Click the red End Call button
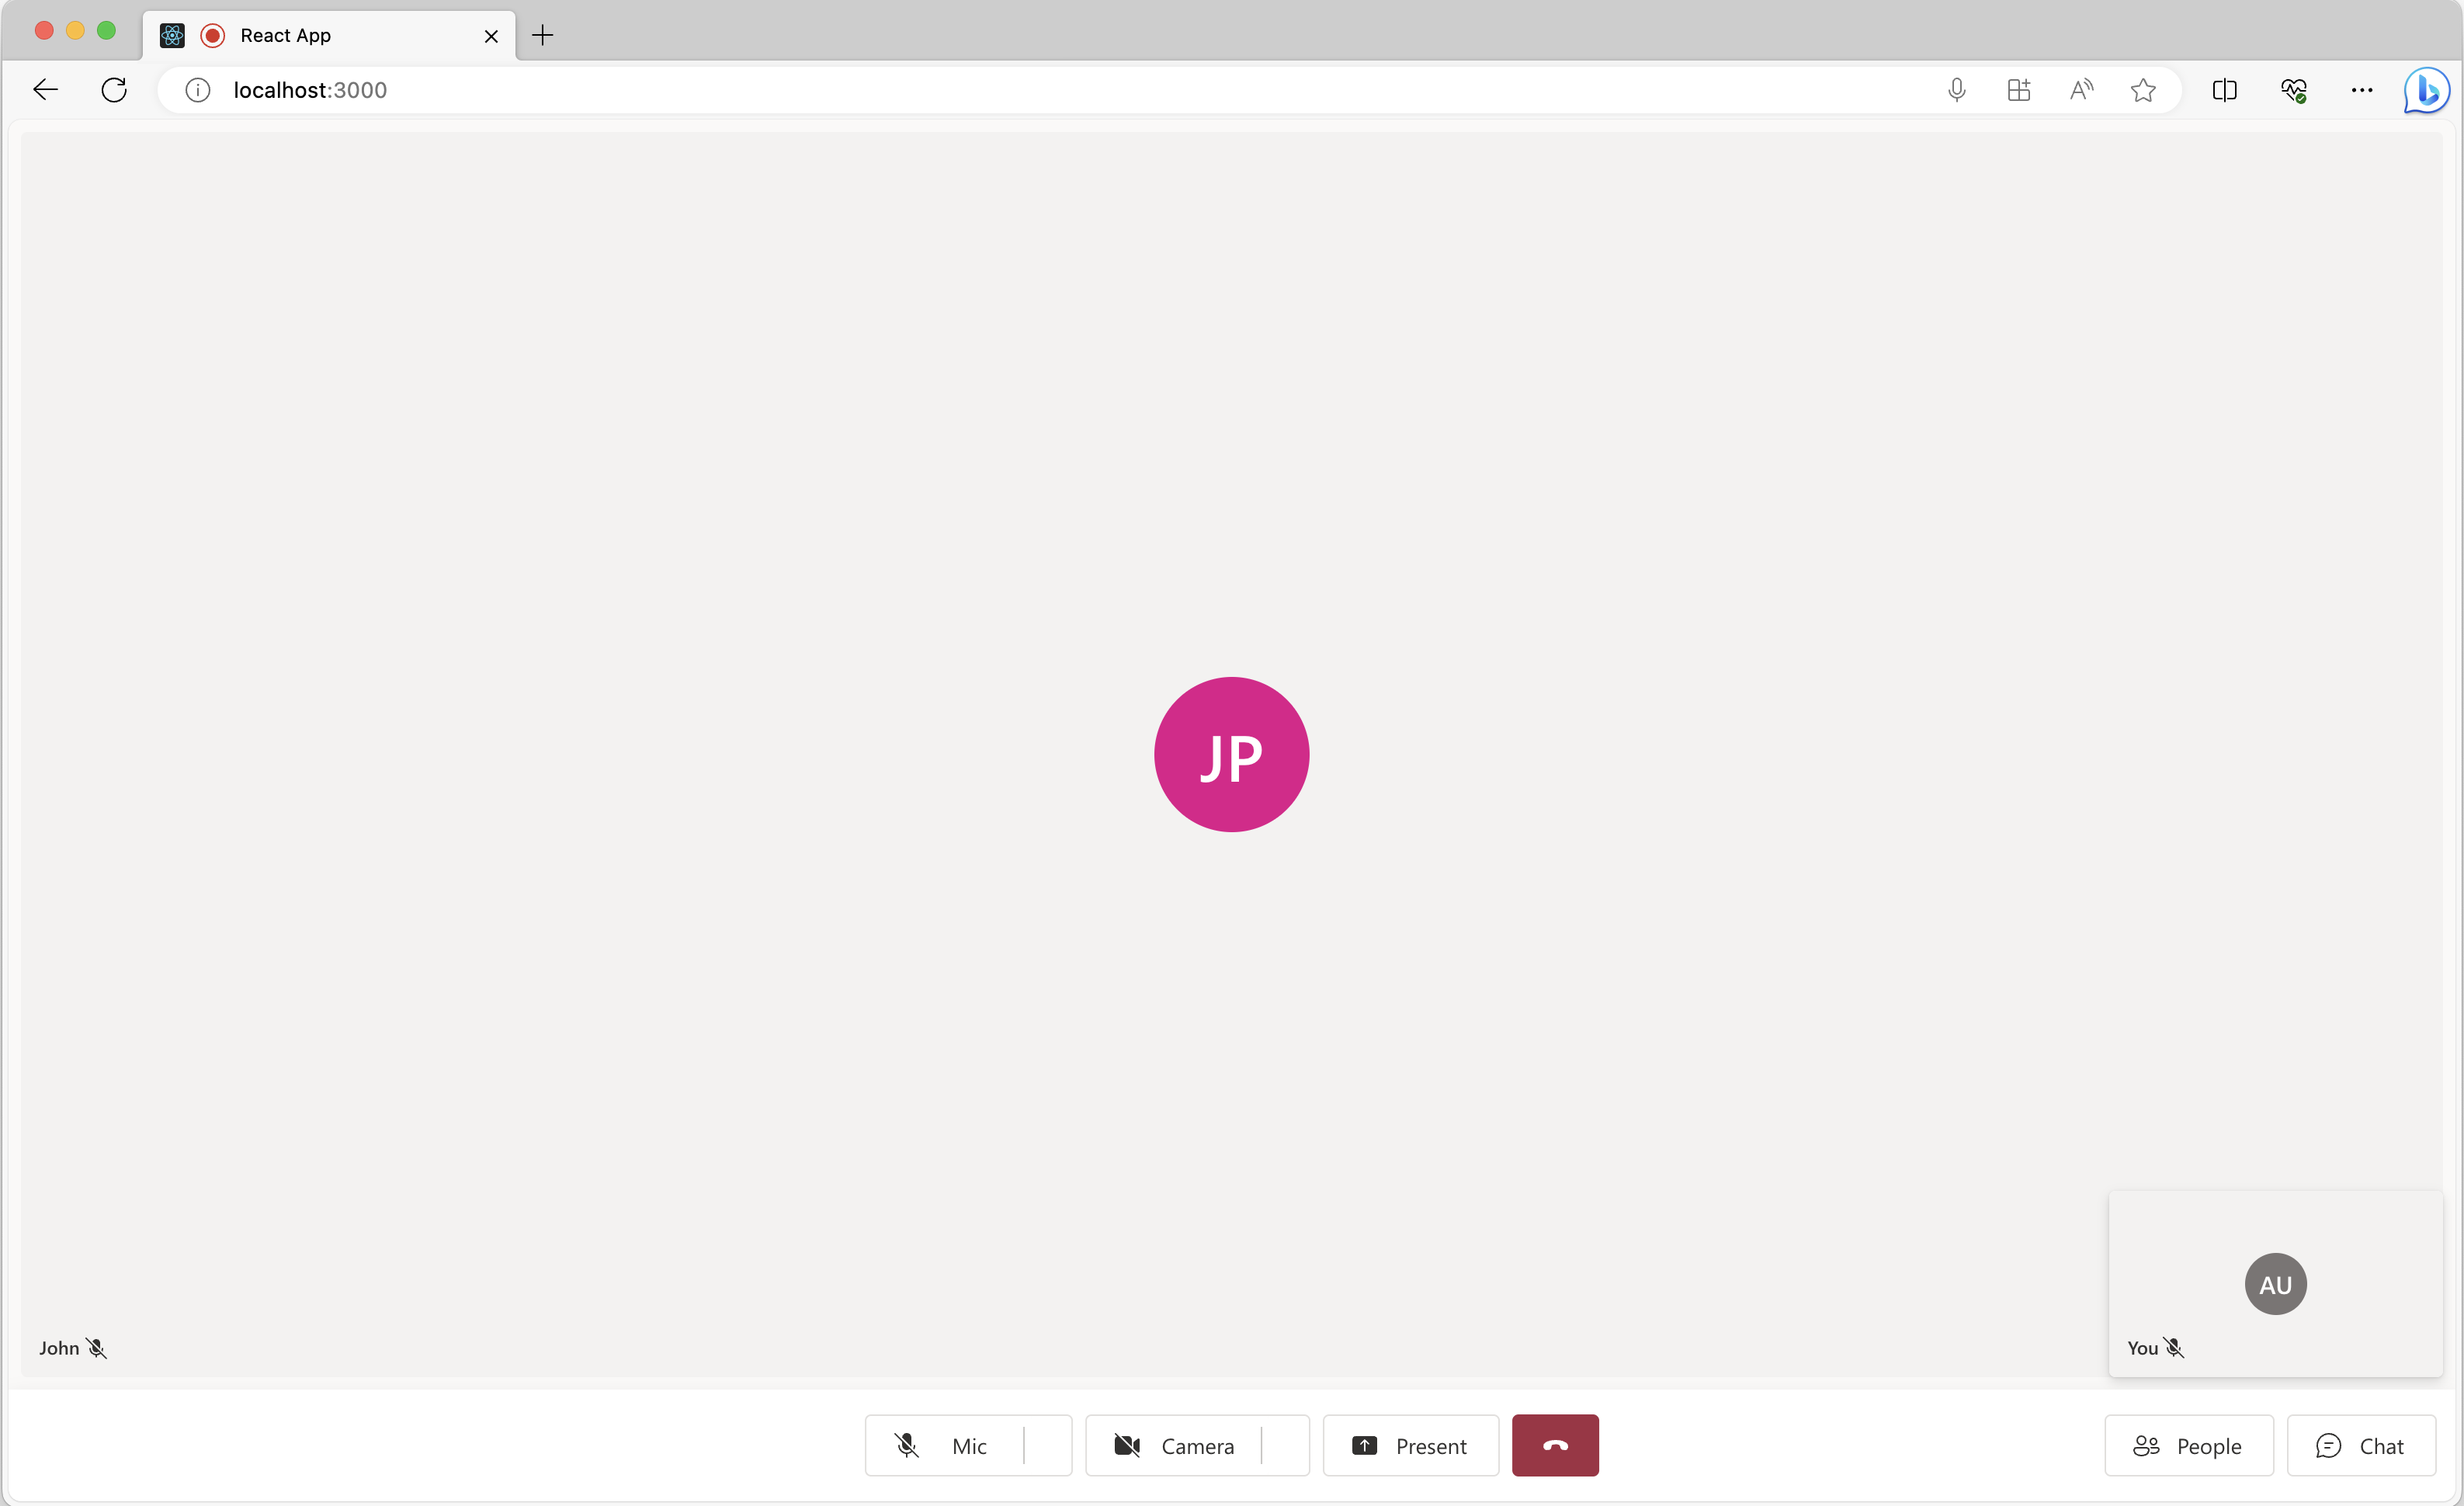This screenshot has height=1506, width=2464. [x=1554, y=1445]
